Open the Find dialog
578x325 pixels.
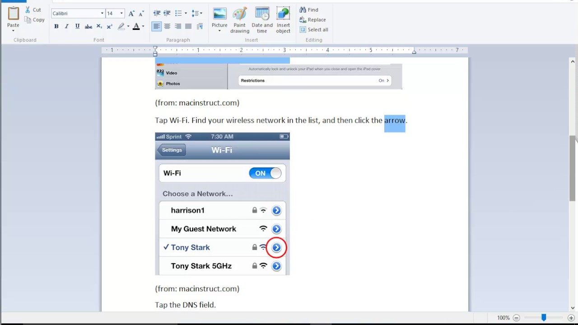[x=309, y=9]
